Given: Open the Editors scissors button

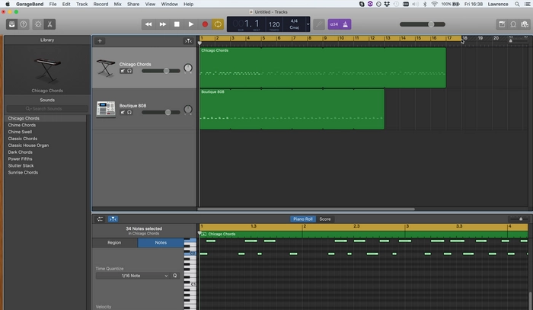Looking at the screenshot, I should (49, 24).
